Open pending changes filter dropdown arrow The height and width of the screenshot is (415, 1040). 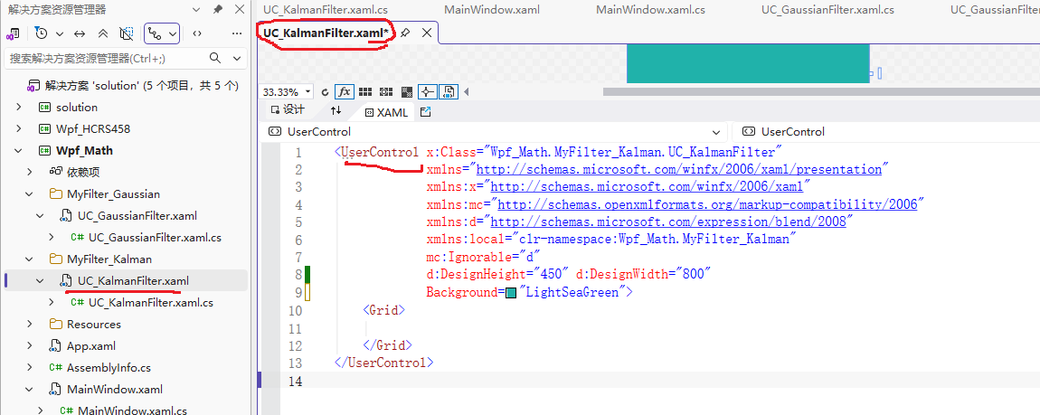60,33
